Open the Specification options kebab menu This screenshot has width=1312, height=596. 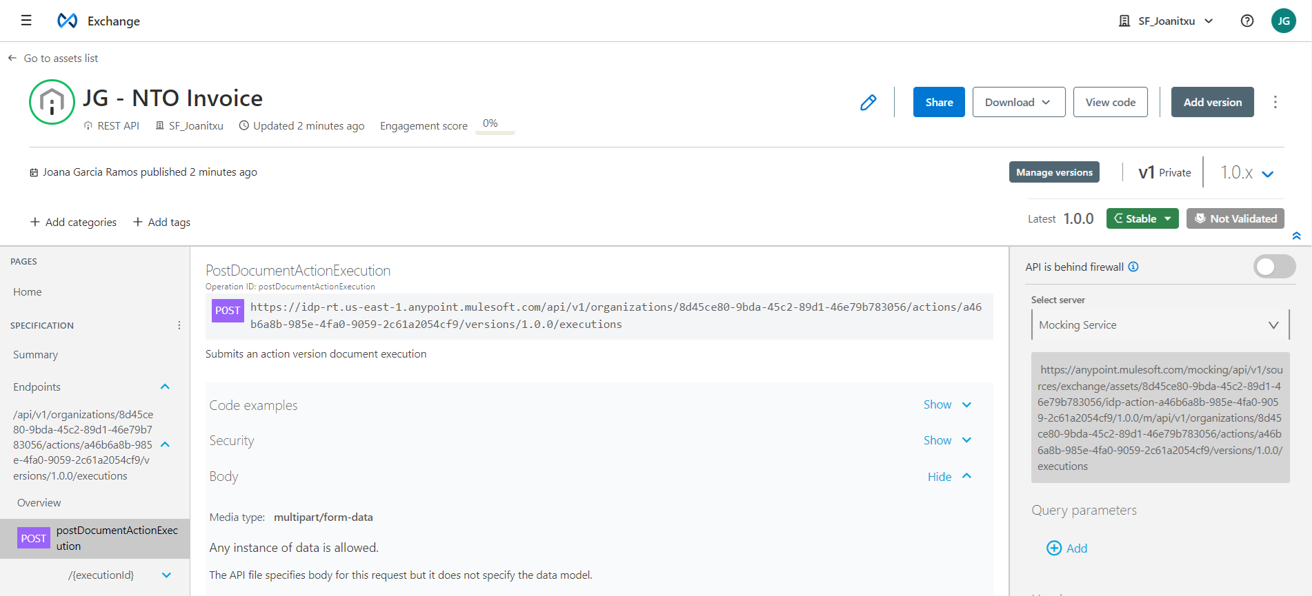point(179,325)
